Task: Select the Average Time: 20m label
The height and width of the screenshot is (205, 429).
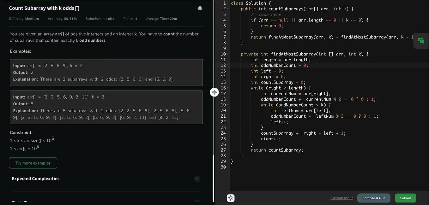Action: pyautogui.click(x=161, y=19)
